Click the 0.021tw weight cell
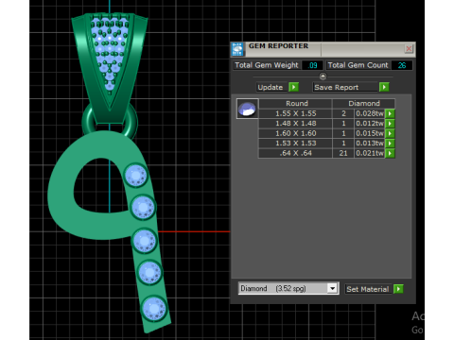Viewport: 454px width, 340px height. click(370, 153)
